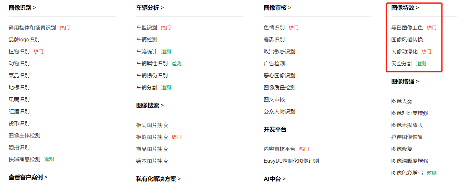Viewport: 457px width, 186px height.
Task: Open the 图像审核 category heading
Action: [x=278, y=8]
